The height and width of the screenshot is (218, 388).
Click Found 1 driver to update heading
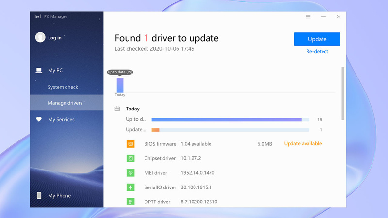point(166,38)
